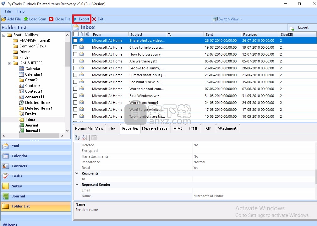Switch to the MIME tab

[x=178, y=128]
